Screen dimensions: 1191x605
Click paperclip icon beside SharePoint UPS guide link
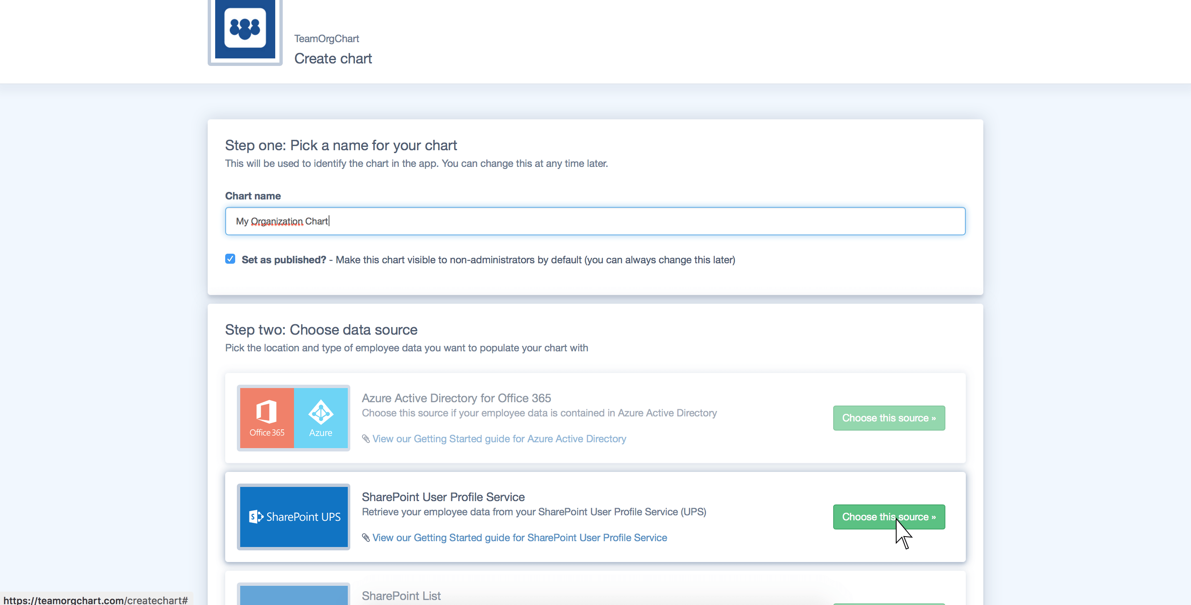point(366,537)
